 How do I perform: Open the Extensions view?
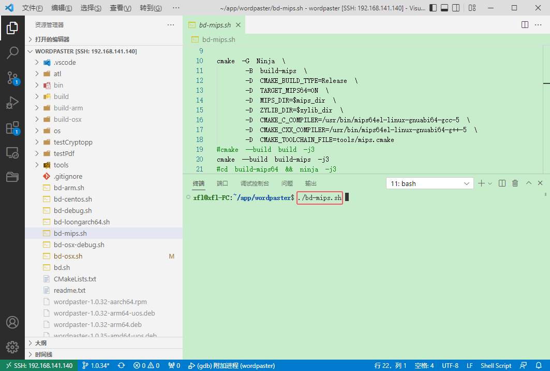12,128
